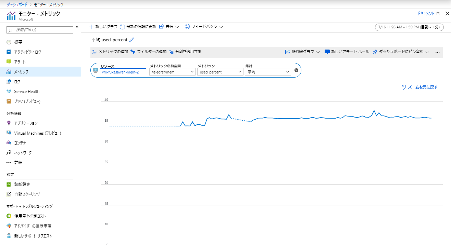This screenshot has width=451, height=245.
Task: Open 集計 平均 dropdown
Action: point(268,72)
